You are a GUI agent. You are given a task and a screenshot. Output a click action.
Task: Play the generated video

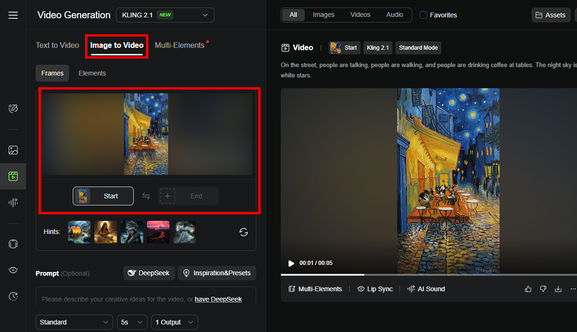tap(291, 264)
